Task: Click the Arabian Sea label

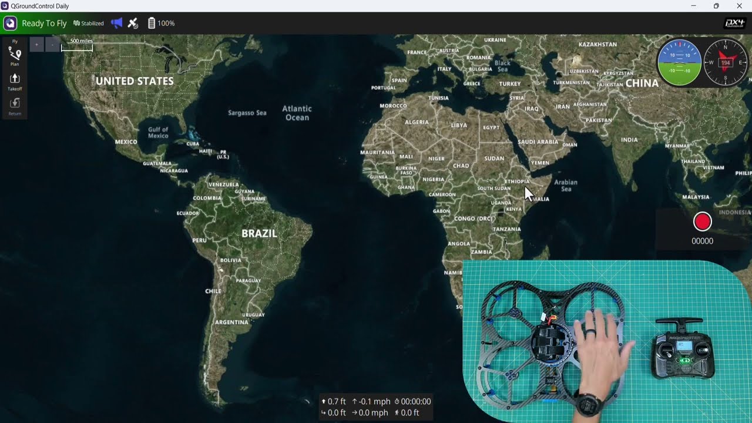Action: (x=566, y=186)
